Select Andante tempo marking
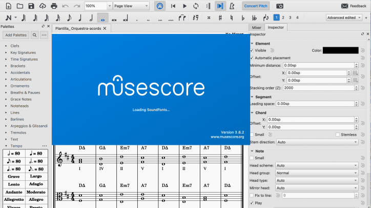Viewport: 371px width, 208px height. coord(14,192)
